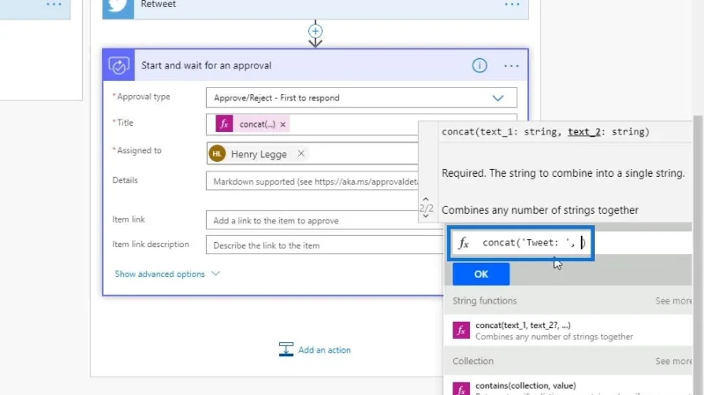Go to next tooltip signature with down arrow
This screenshot has width=704, height=395.
point(426,216)
